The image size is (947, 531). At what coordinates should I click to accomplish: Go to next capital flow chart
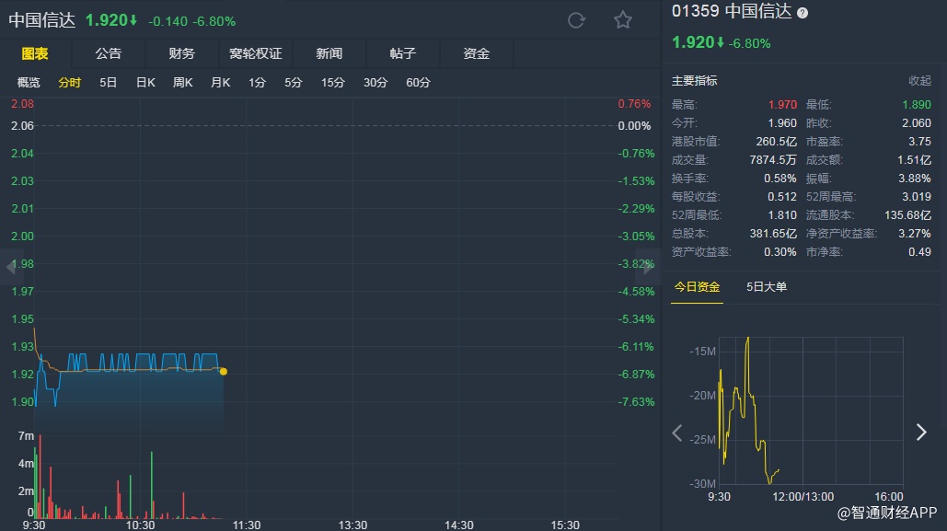921,433
